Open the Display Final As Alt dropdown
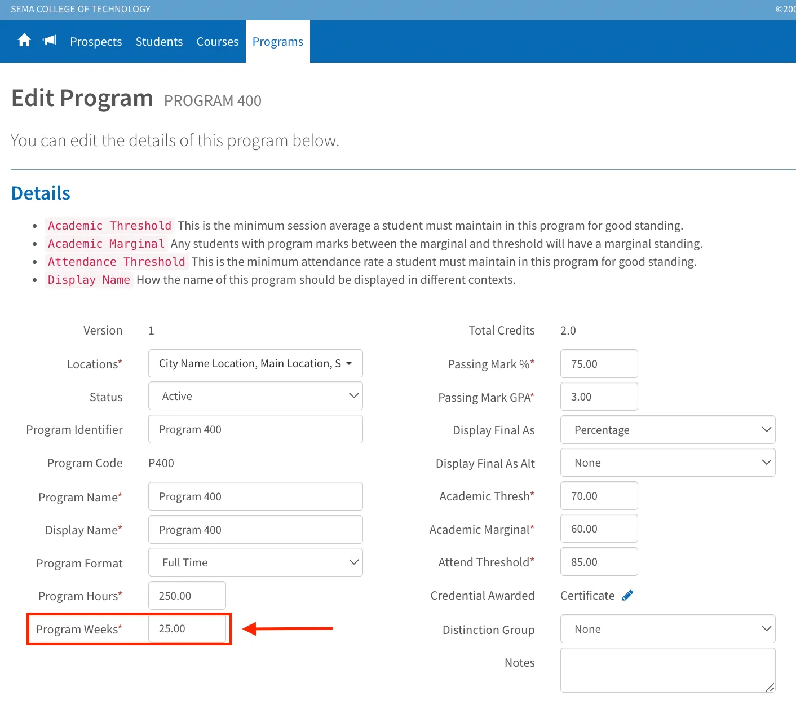Image resolution: width=796 pixels, height=704 pixels. point(667,463)
